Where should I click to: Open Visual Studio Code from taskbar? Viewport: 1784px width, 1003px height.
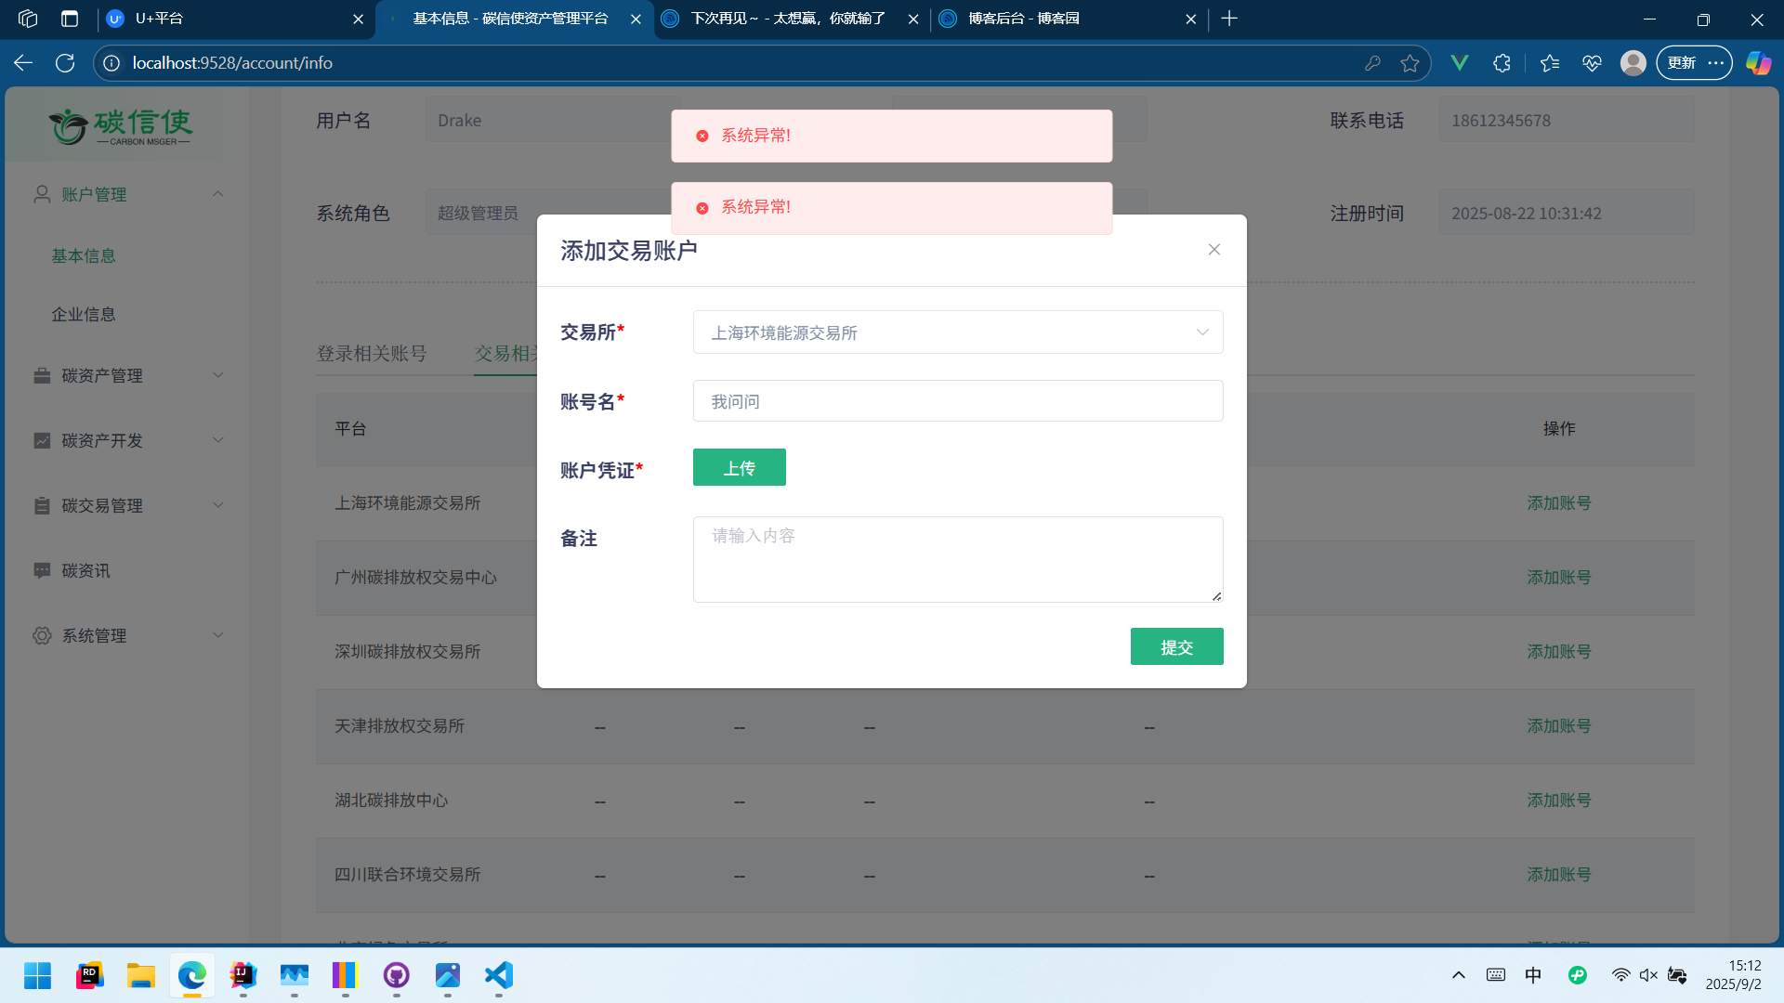click(499, 975)
